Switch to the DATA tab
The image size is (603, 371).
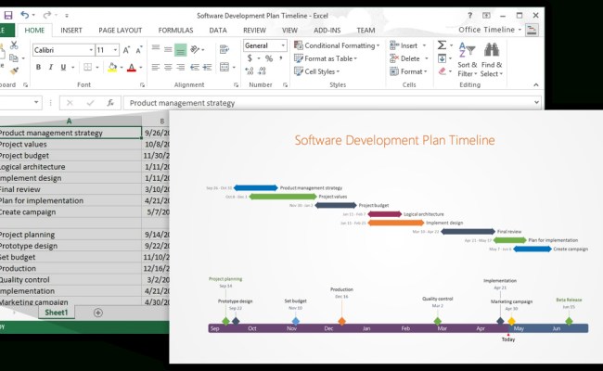click(x=218, y=31)
